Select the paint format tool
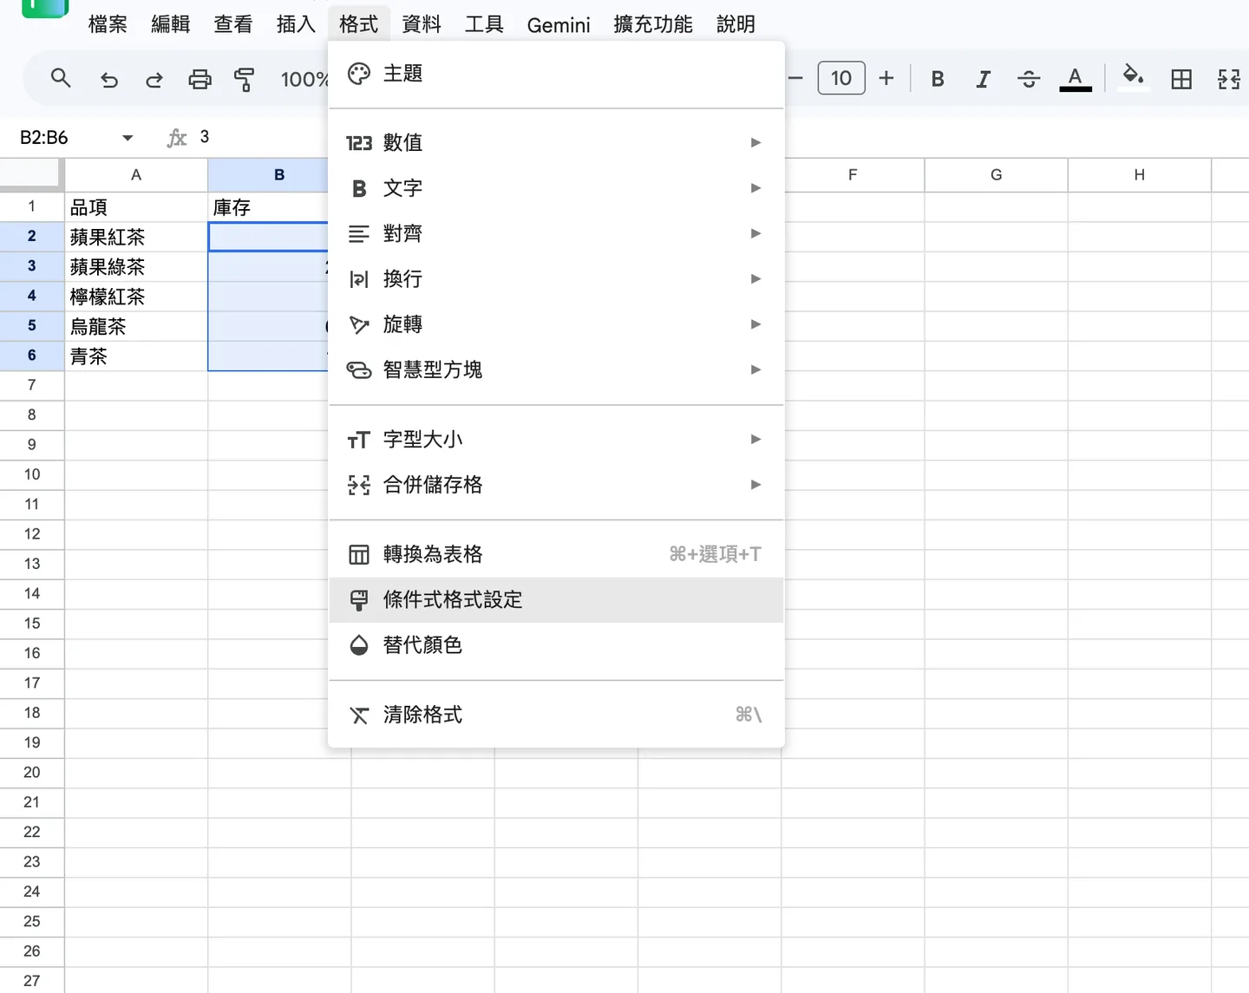Screen dimensions: 1249x993 pos(245,80)
